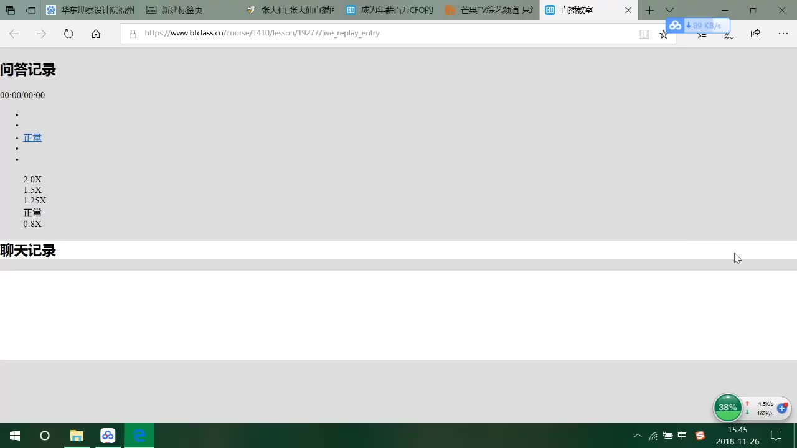Click the Baidu cloud download speed widget
The width and height of the screenshot is (797, 448).
[x=697, y=26]
